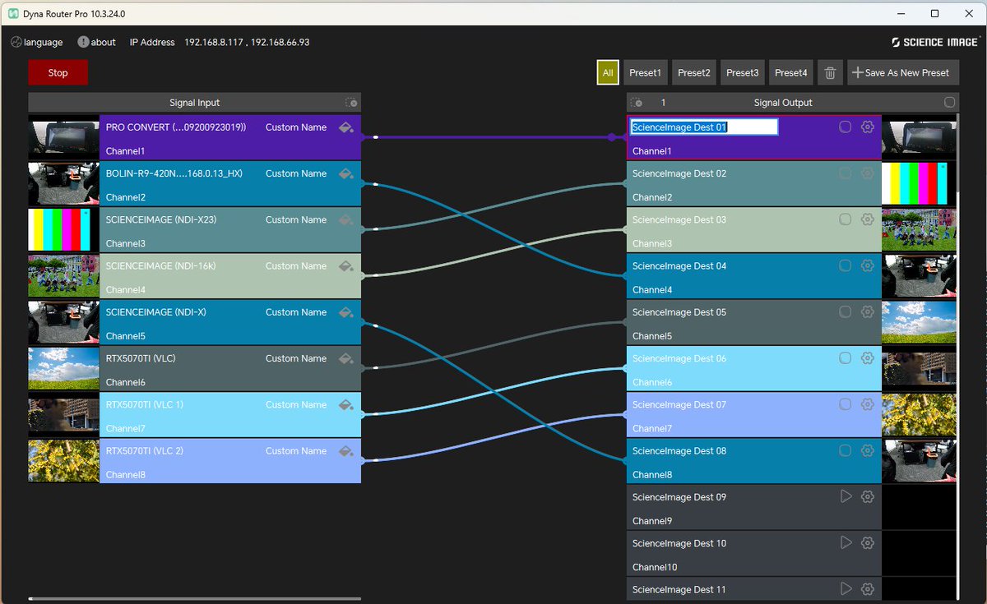Select PRO CONVERT input thumbnail

pyautogui.click(x=63, y=137)
